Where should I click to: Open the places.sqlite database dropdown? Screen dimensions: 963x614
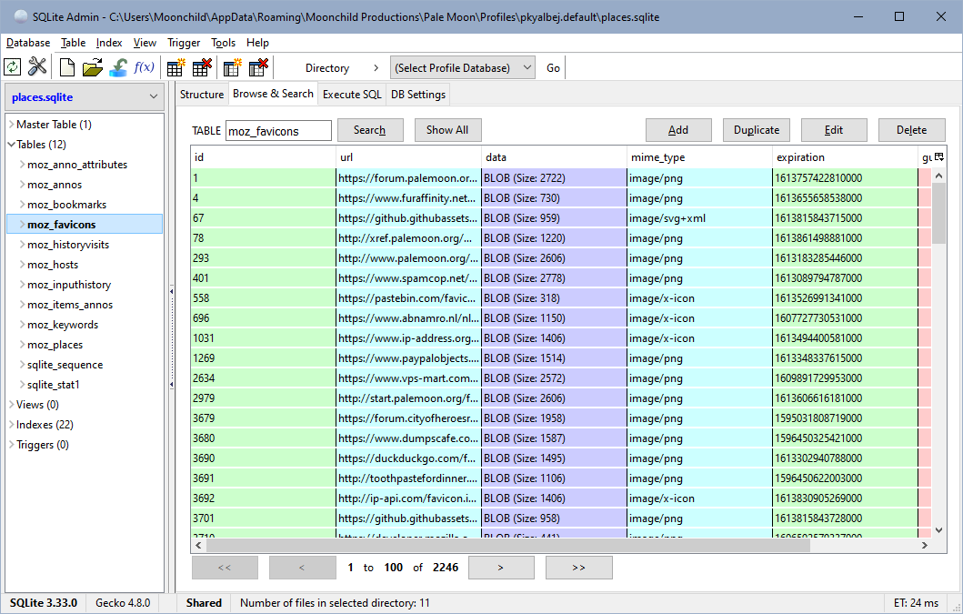point(85,96)
